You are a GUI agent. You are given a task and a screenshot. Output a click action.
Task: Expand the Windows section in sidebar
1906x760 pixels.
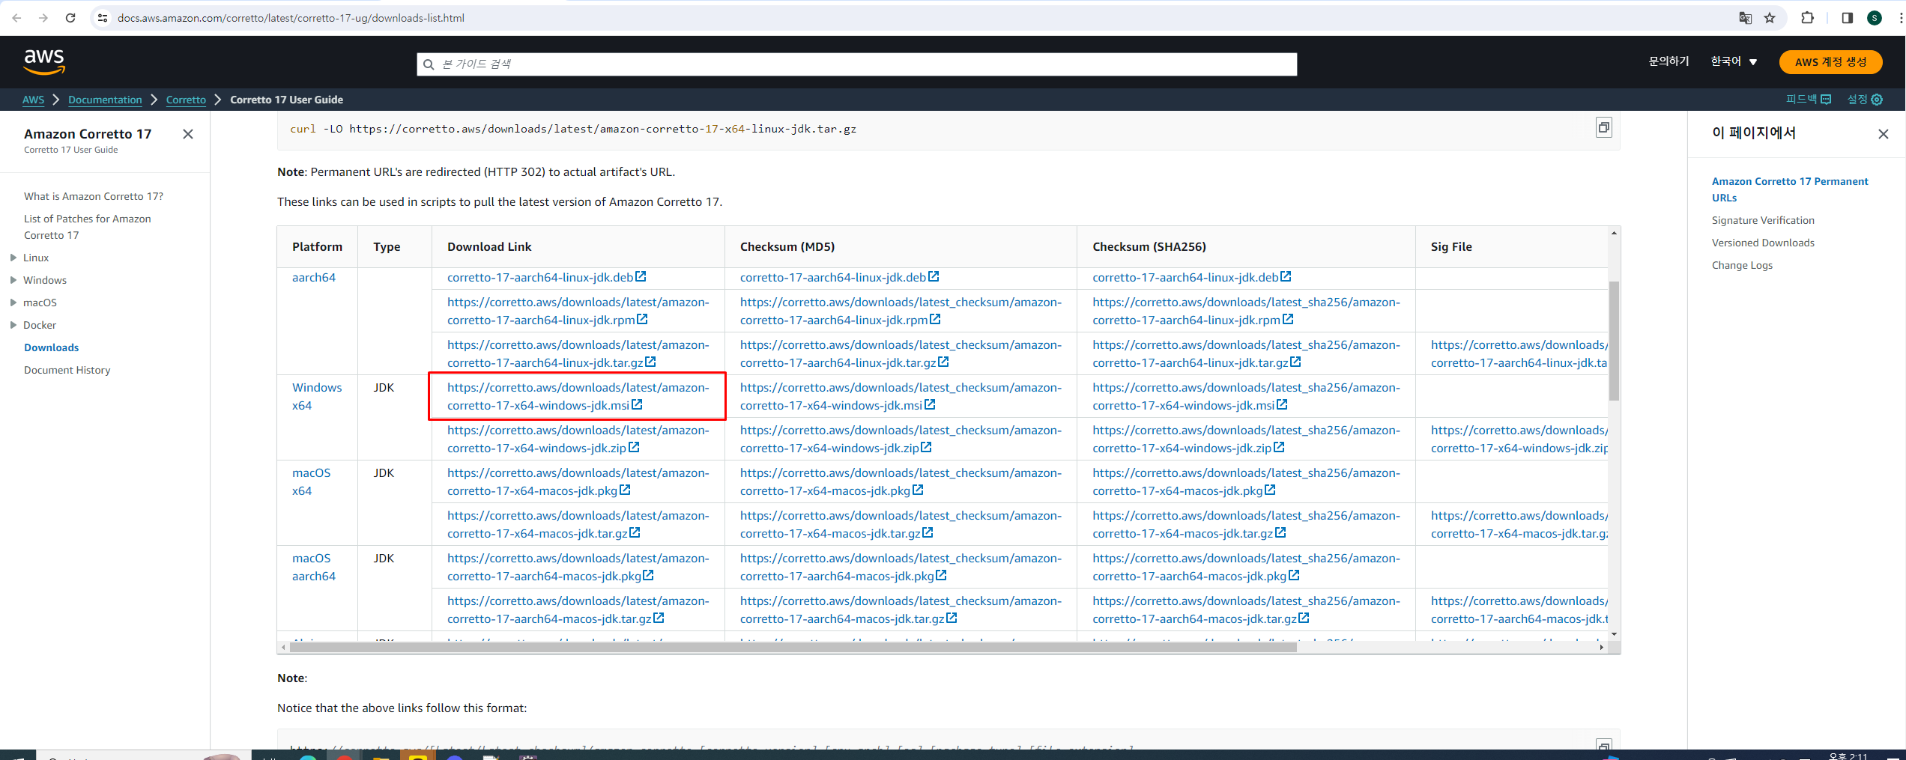pyautogui.click(x=13, y=280)
